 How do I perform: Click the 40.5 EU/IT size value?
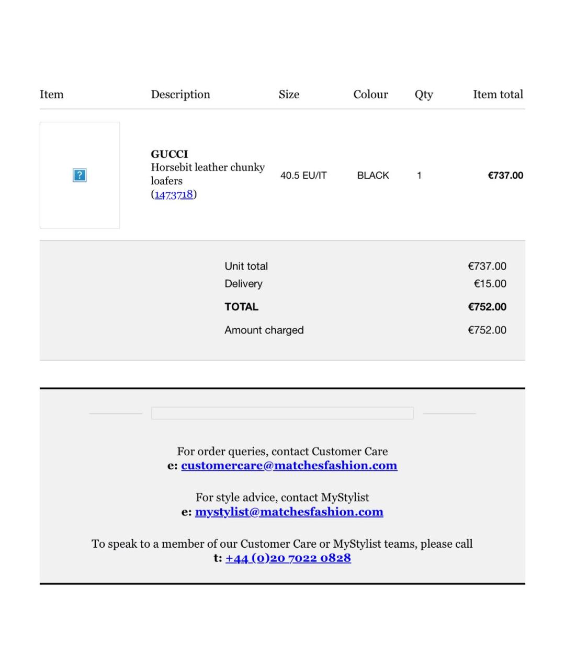pyautogui.click(x=303, y=176)
